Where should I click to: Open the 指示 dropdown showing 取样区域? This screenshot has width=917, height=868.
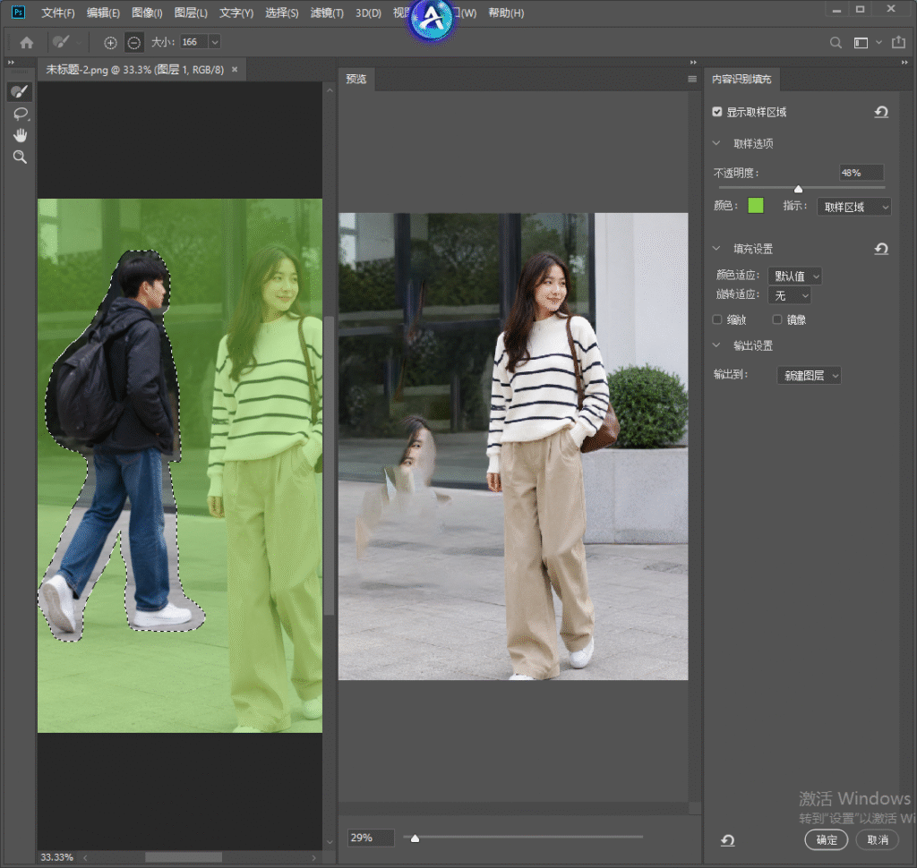tap(853, 207)
